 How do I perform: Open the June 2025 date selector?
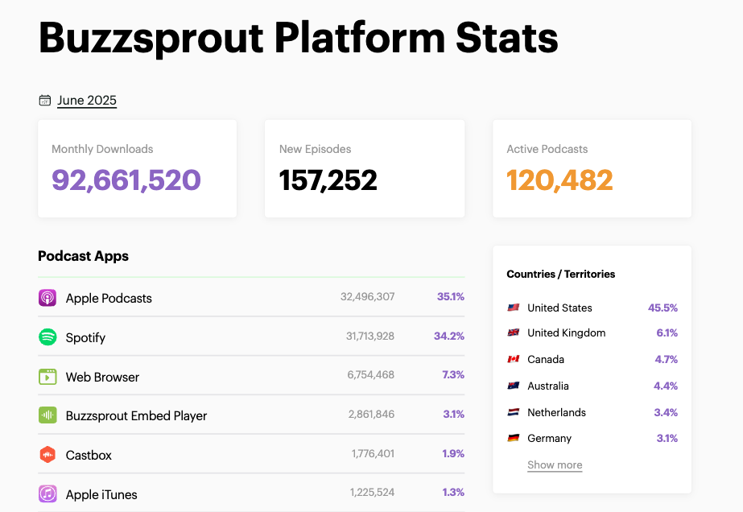point(87,101)
